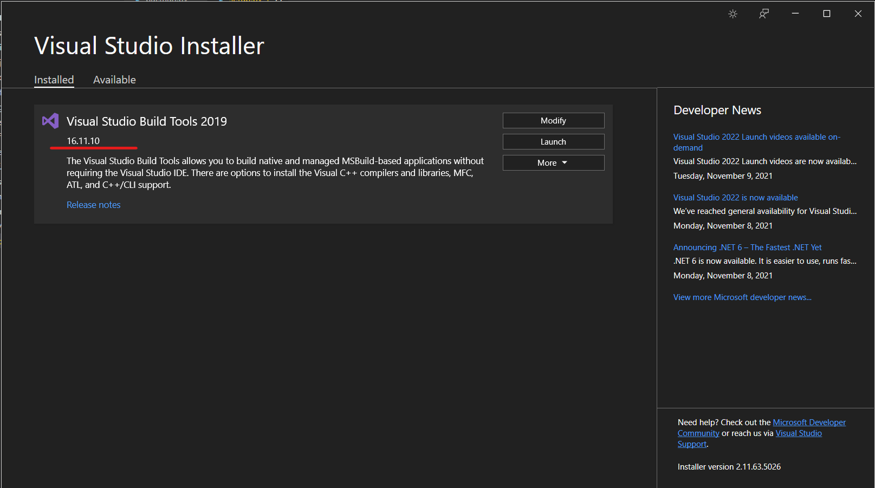Maximize the installer window
Viewport: 875px width, 488px height.
click(x=827, y=14)
